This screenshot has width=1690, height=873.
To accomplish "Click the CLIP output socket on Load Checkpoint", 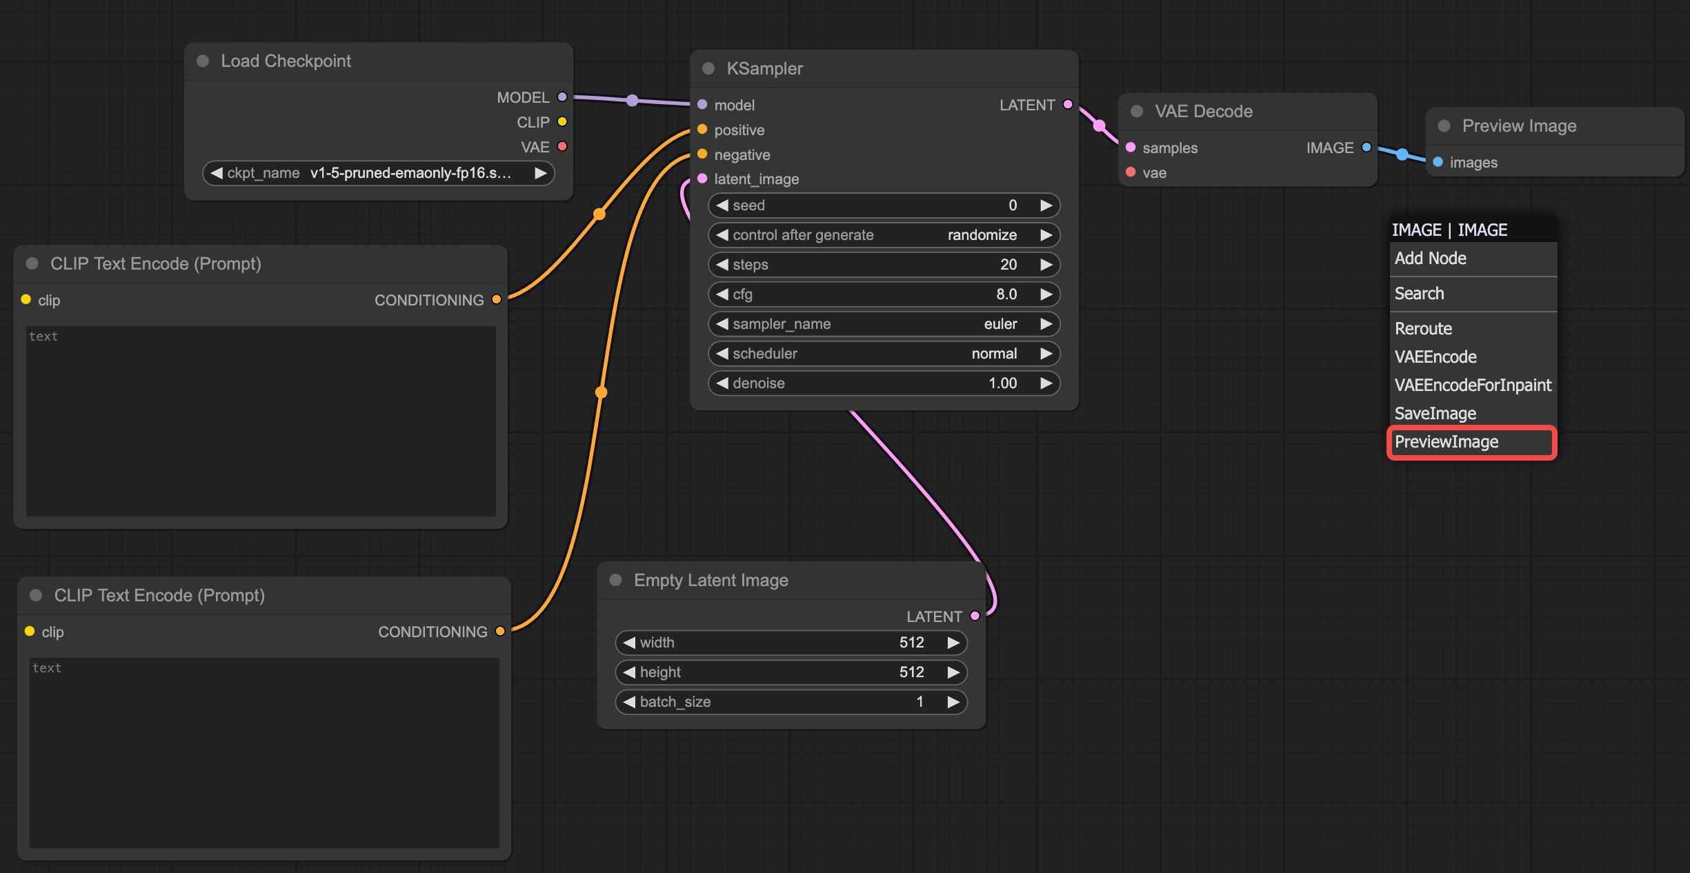I will (x=562, y=122).
